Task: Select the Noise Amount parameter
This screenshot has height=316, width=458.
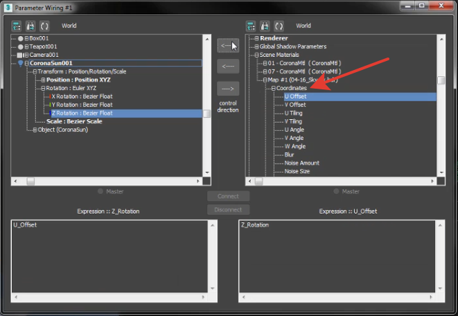Action: click(x=301, y=163)
